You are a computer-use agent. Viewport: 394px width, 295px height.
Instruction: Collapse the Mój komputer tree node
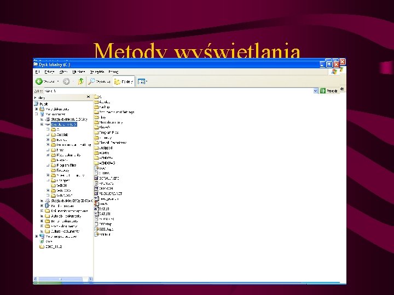click(37, 114)
